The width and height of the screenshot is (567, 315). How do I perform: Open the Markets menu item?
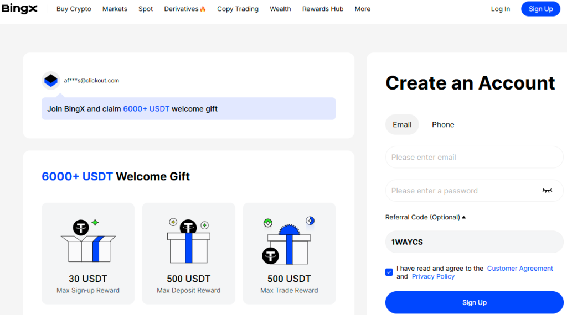coord(115,9)
